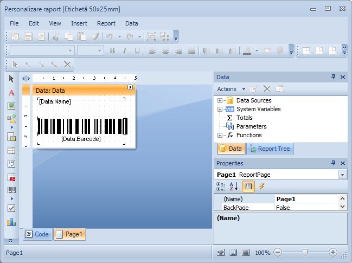Select the CheckBox object tool
This screenshot has width=352, height=263.
pyautogui.click(x=11, y=208)
